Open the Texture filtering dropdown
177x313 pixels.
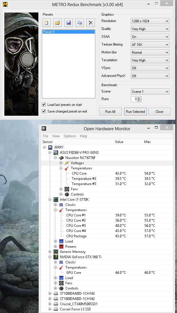pyautogui.click(x=150, y=44)
